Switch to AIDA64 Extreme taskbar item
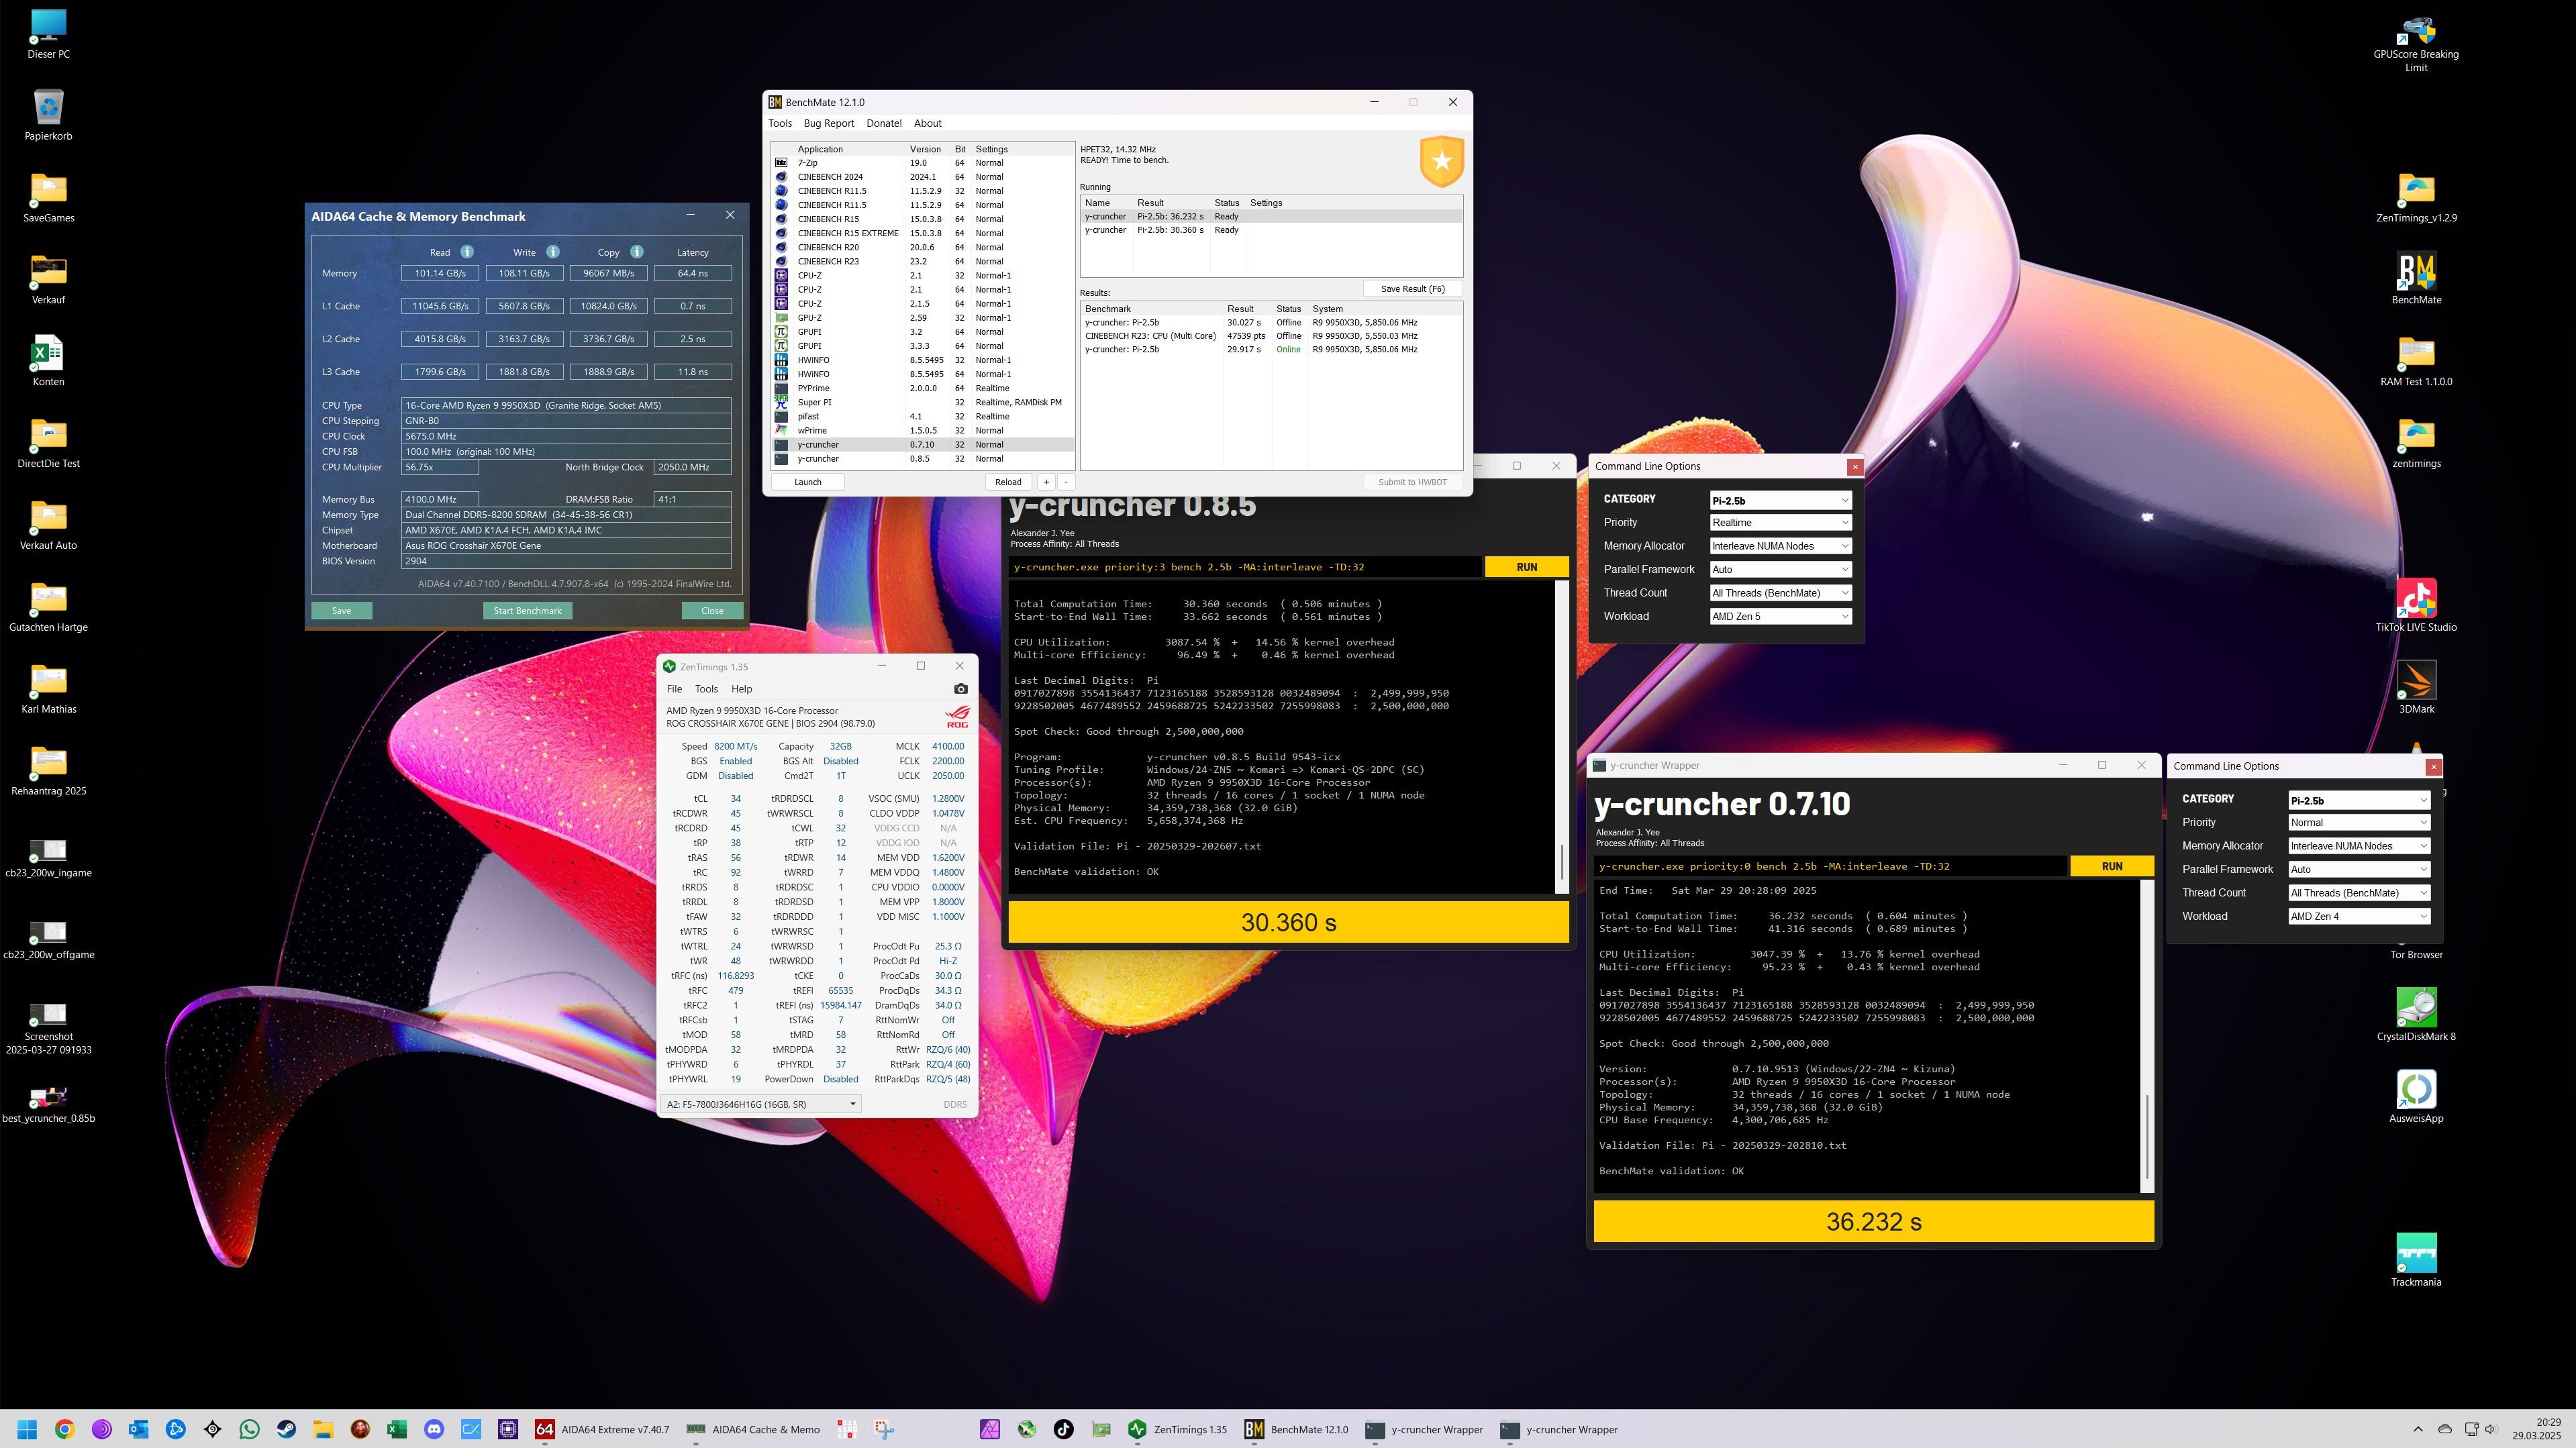The width and height of the screenshot is (2576, 1448). pyautogui.click(x=602, y=1429)
